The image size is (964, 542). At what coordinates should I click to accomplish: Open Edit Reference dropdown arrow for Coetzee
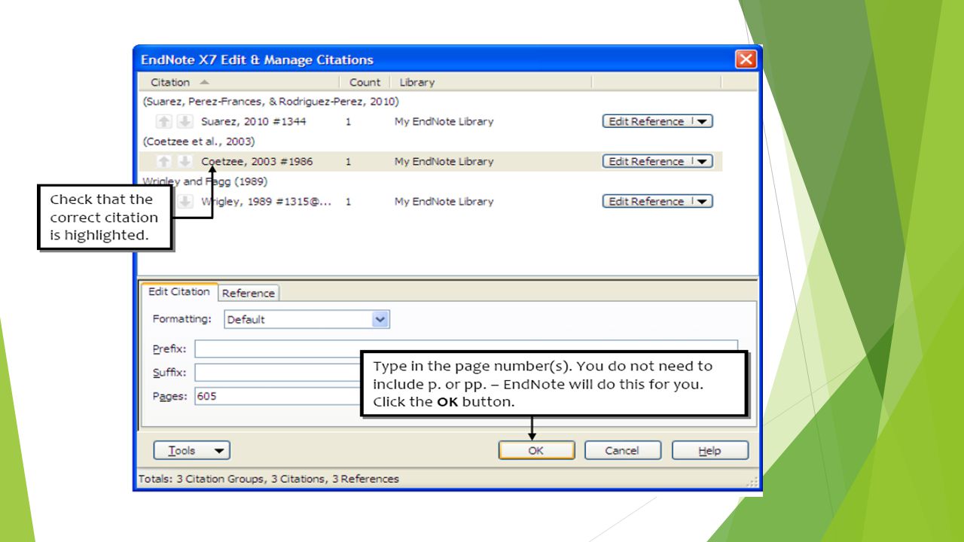(x=702, y=161)
